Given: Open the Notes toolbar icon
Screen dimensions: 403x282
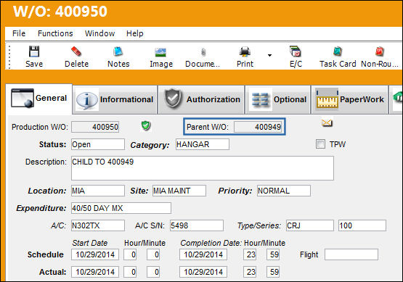Looking at the screenshot, I should coord(118,51).
